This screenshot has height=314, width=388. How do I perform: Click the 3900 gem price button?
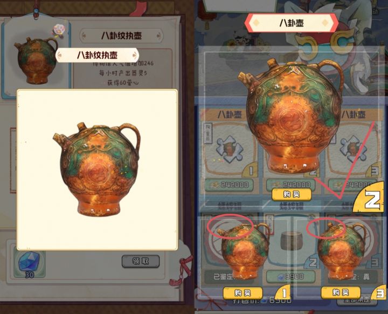coord(290,276)
